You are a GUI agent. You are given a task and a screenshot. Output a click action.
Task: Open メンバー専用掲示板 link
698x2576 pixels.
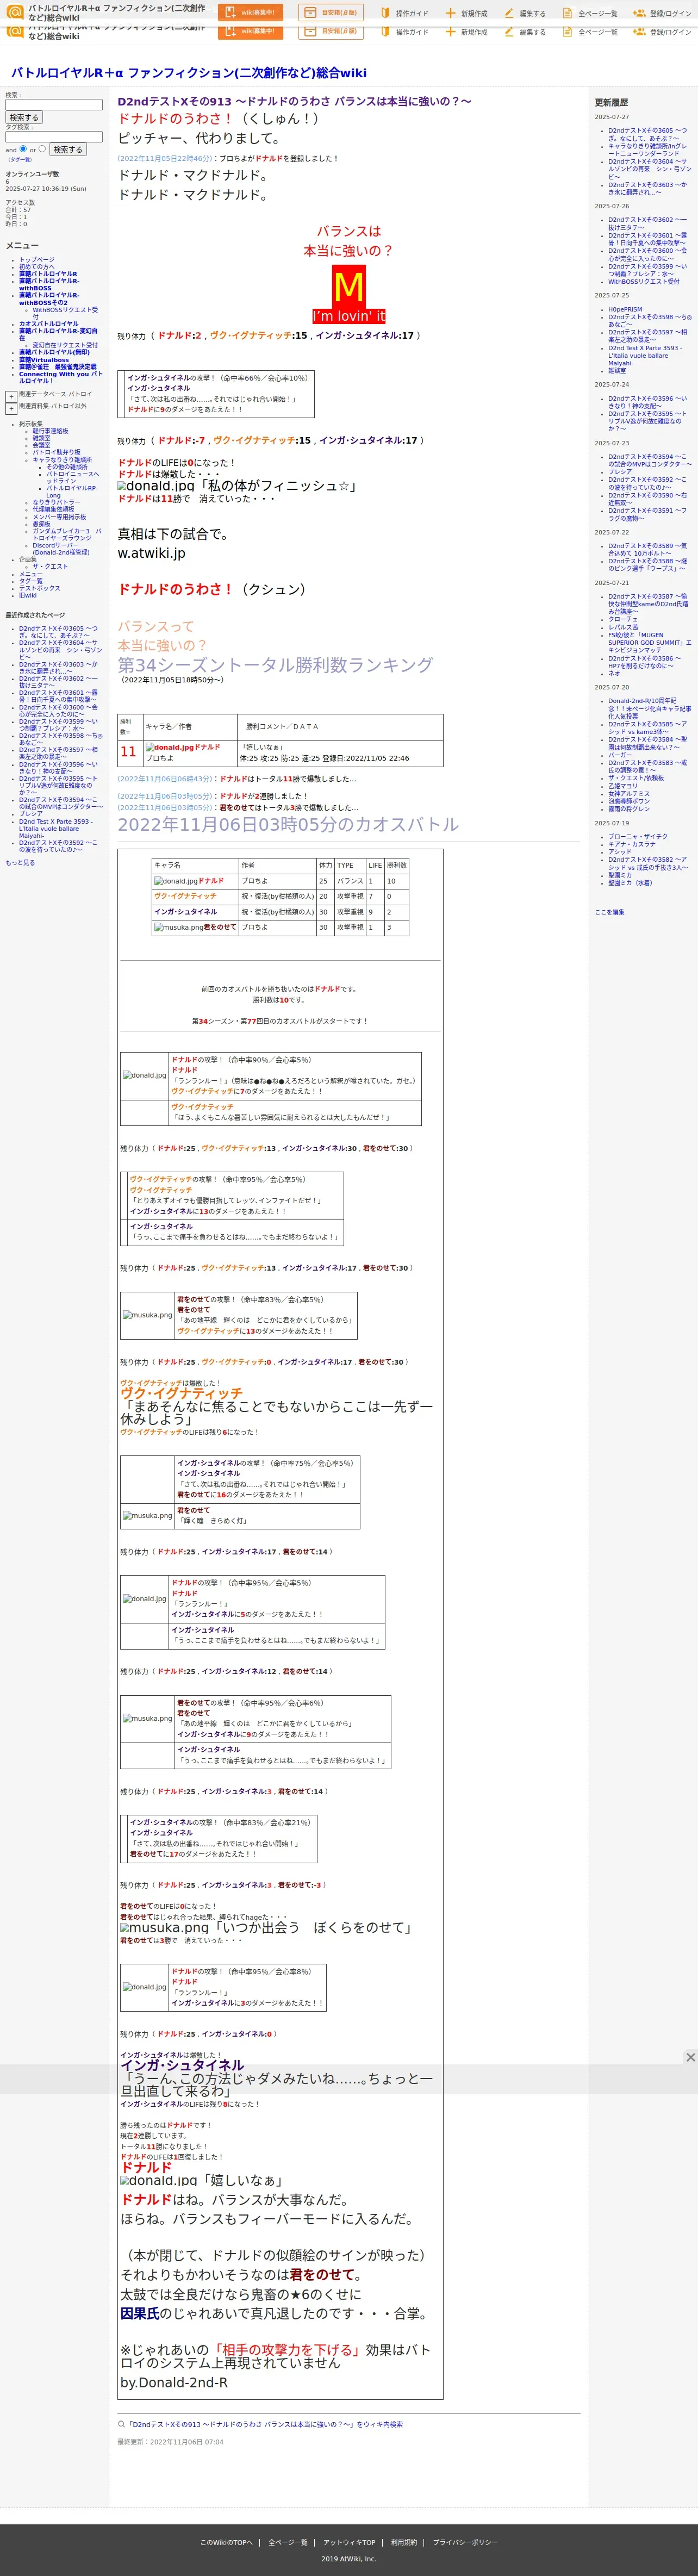point(59,517)
